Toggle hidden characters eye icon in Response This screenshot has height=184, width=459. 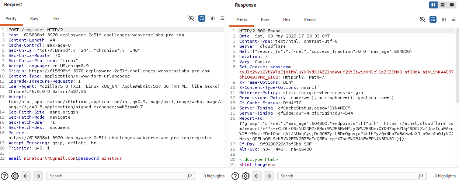(422, 19)
